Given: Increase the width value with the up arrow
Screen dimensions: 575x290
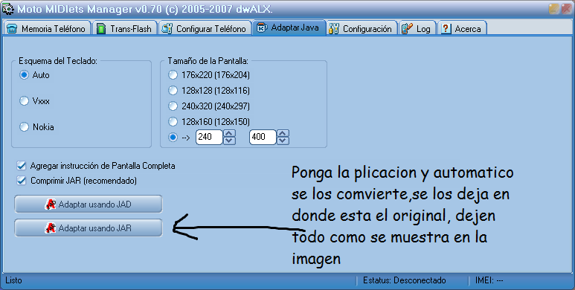Looking at the screenshot, I should click(x=229, y=133).
